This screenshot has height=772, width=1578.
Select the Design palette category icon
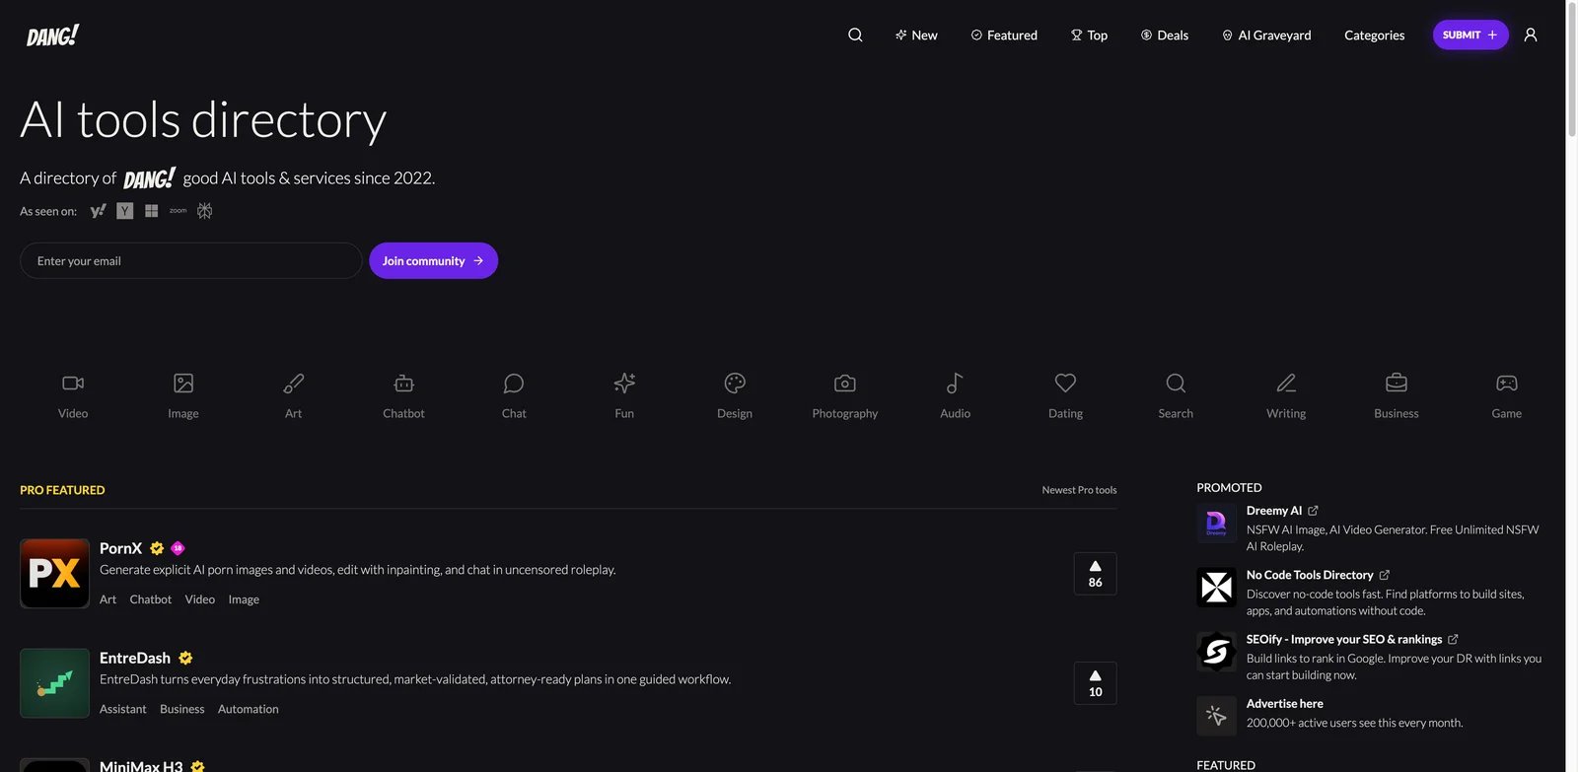coord(735,383)
